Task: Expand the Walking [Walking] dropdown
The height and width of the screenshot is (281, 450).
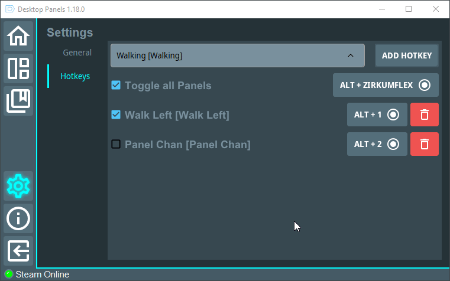Action: [x=238, y=55]
